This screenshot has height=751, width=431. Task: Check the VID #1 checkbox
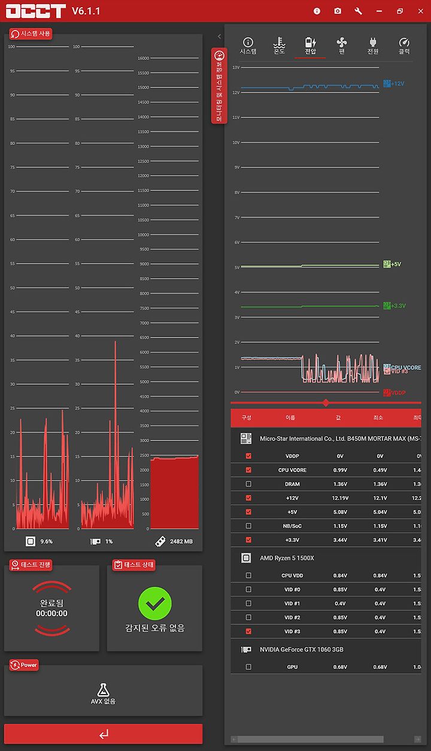[x=248, y=604]
